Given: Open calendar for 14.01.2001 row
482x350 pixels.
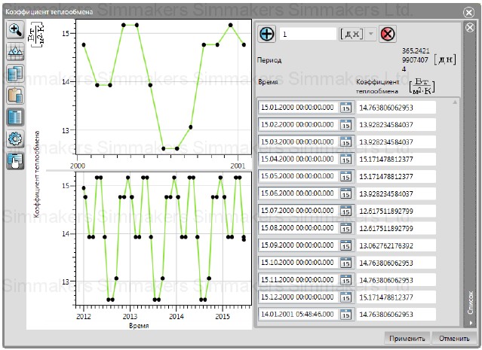Looking at the screenshot, I should pyautogui.click(x=345, y=315).
